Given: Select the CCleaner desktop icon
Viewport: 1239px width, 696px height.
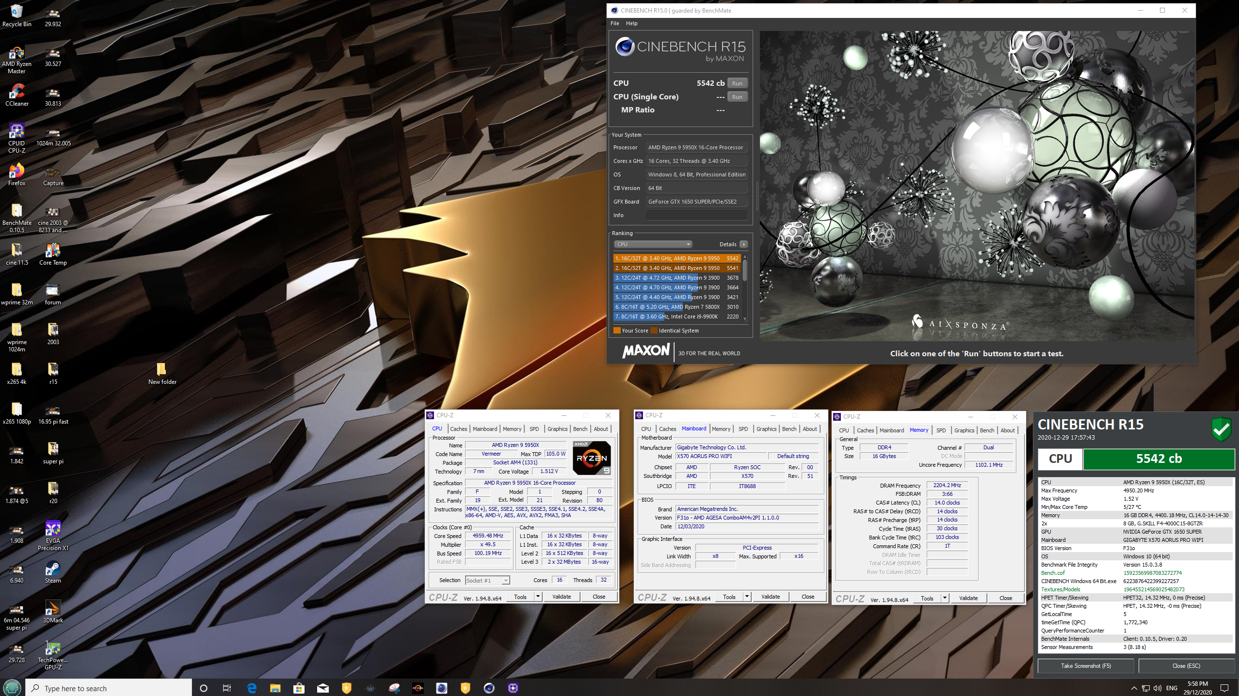Looking at the screenshot, I should pyautogui.click(x=16, y=95).
